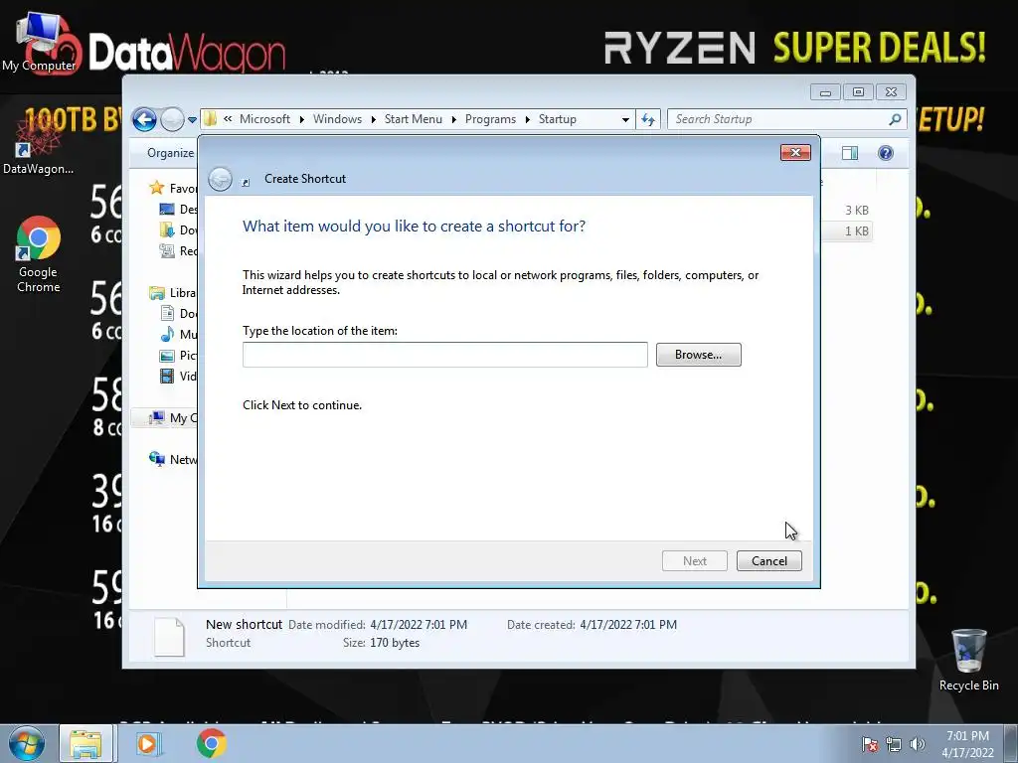
Task: Click date created value in details pane
Action: click(628, 625)
